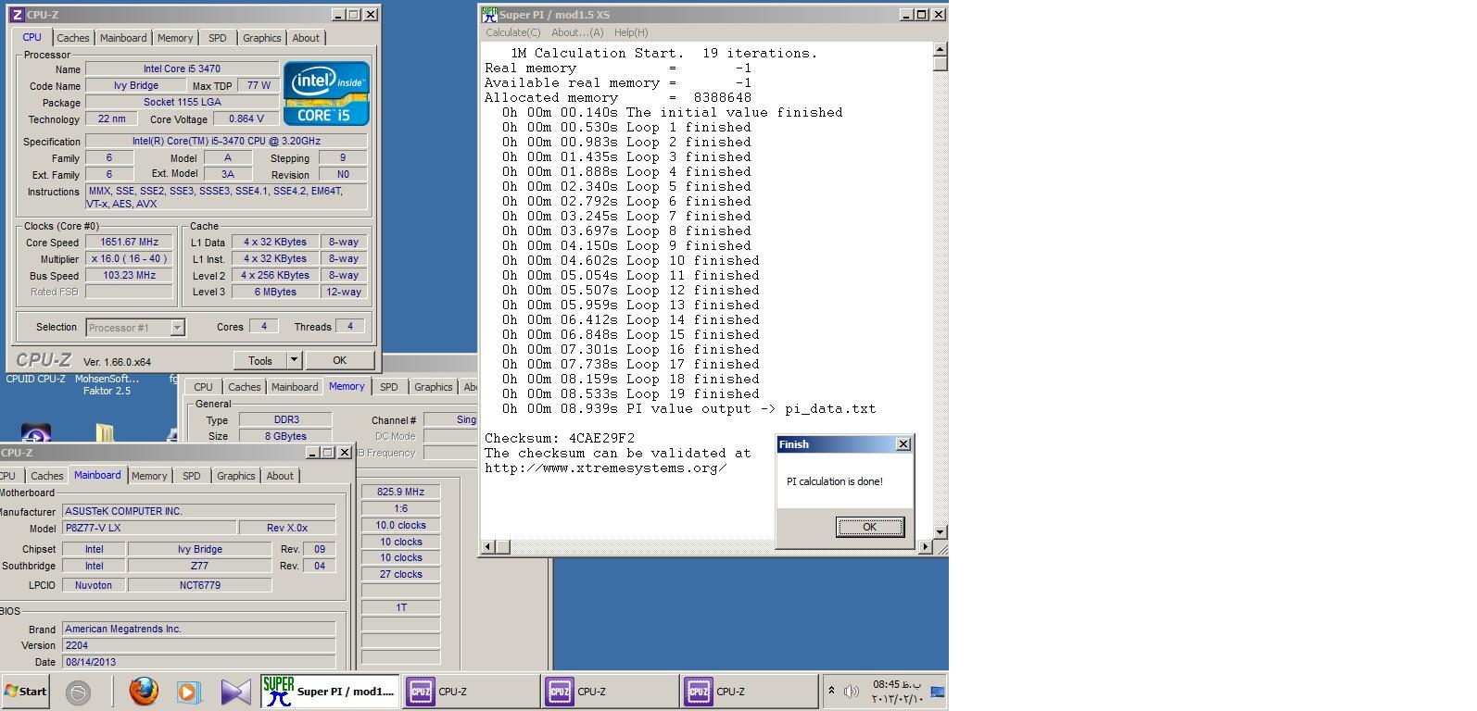Screen dimensions: 1477x711
Task: Click OK in the front CPU-Z window
Action: coord(339,360)
